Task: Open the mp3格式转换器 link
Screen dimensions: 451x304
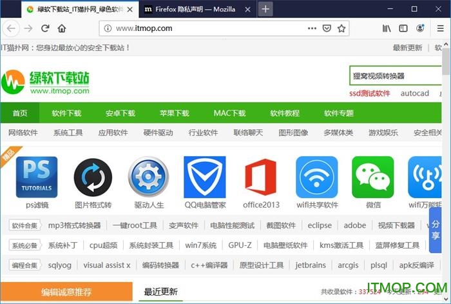Action: [x=75, y=225]
